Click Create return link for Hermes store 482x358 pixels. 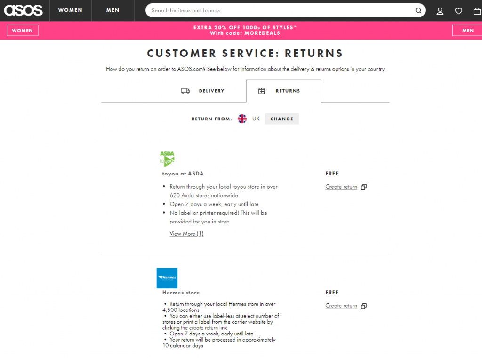coord(341,306)
